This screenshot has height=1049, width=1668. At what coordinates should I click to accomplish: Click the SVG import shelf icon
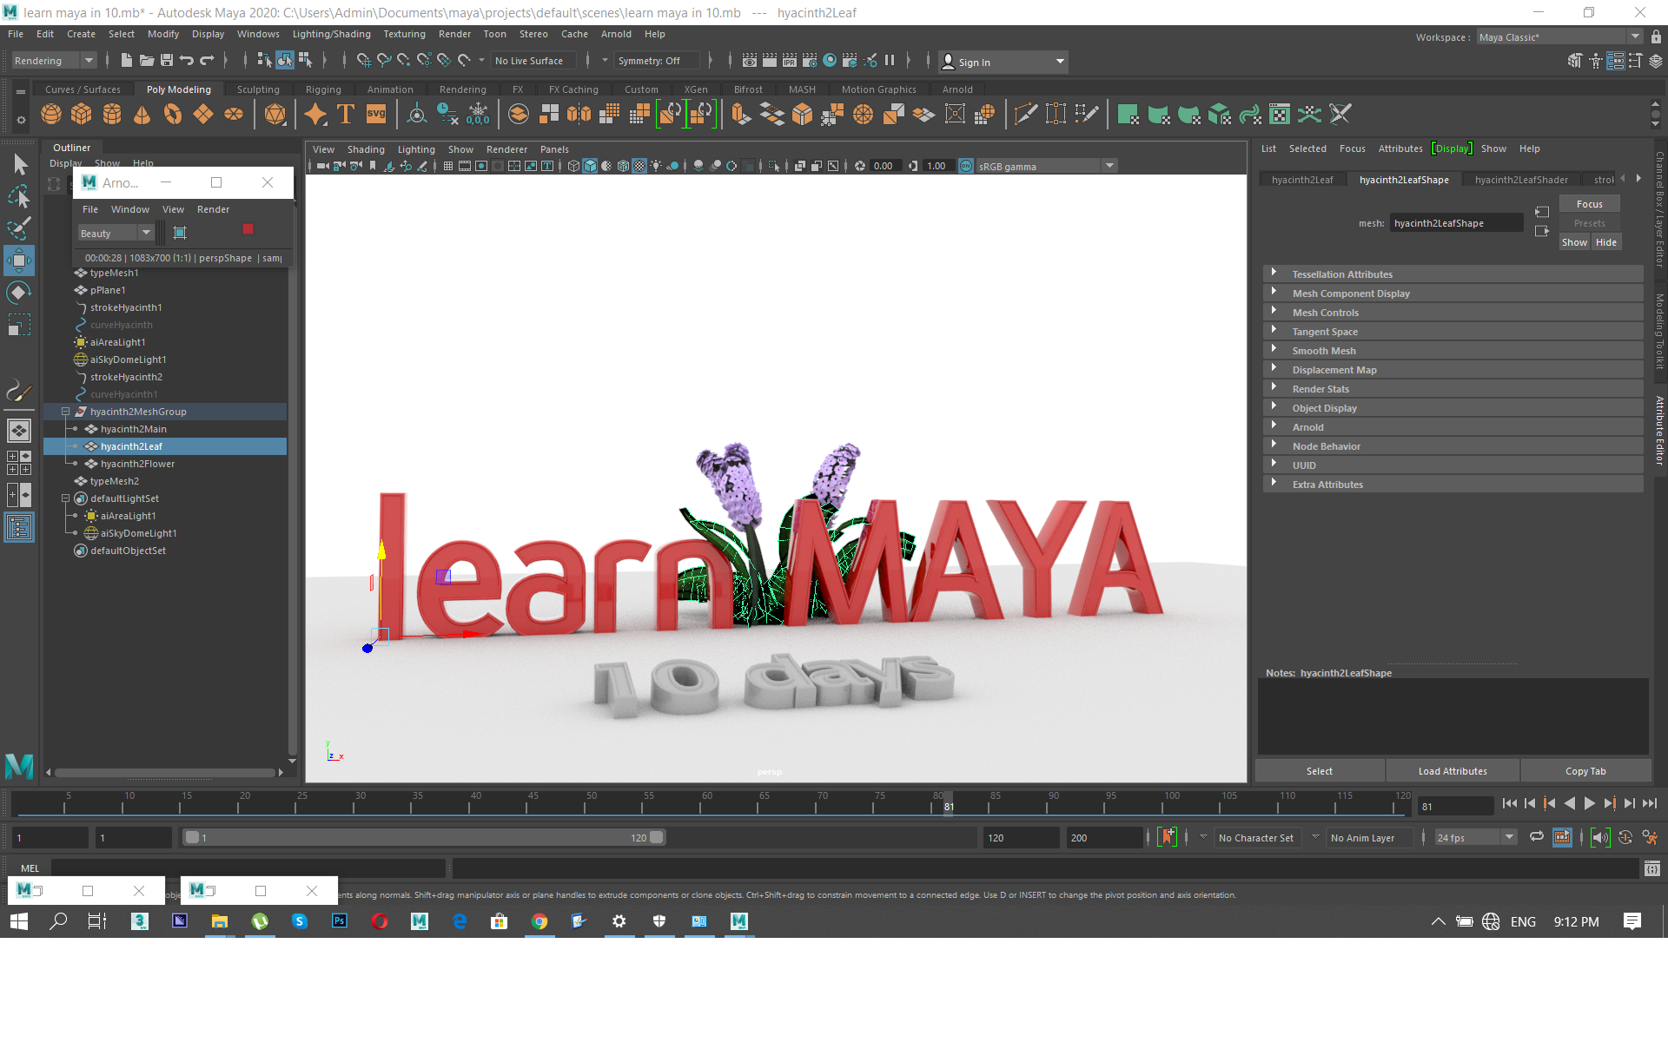click(376, 115)
